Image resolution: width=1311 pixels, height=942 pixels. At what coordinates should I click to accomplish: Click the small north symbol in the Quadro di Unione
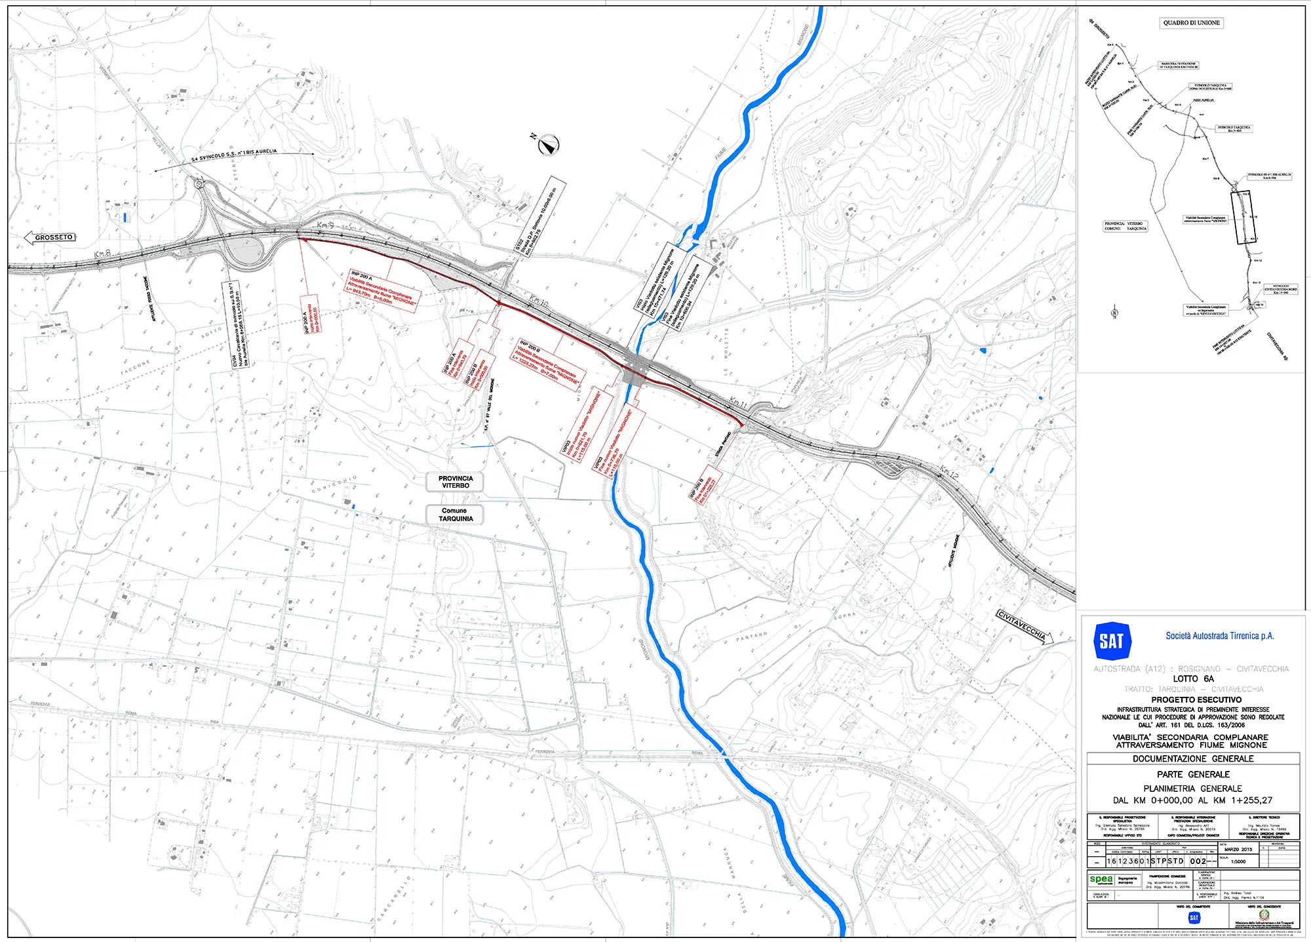(1114, 313)
